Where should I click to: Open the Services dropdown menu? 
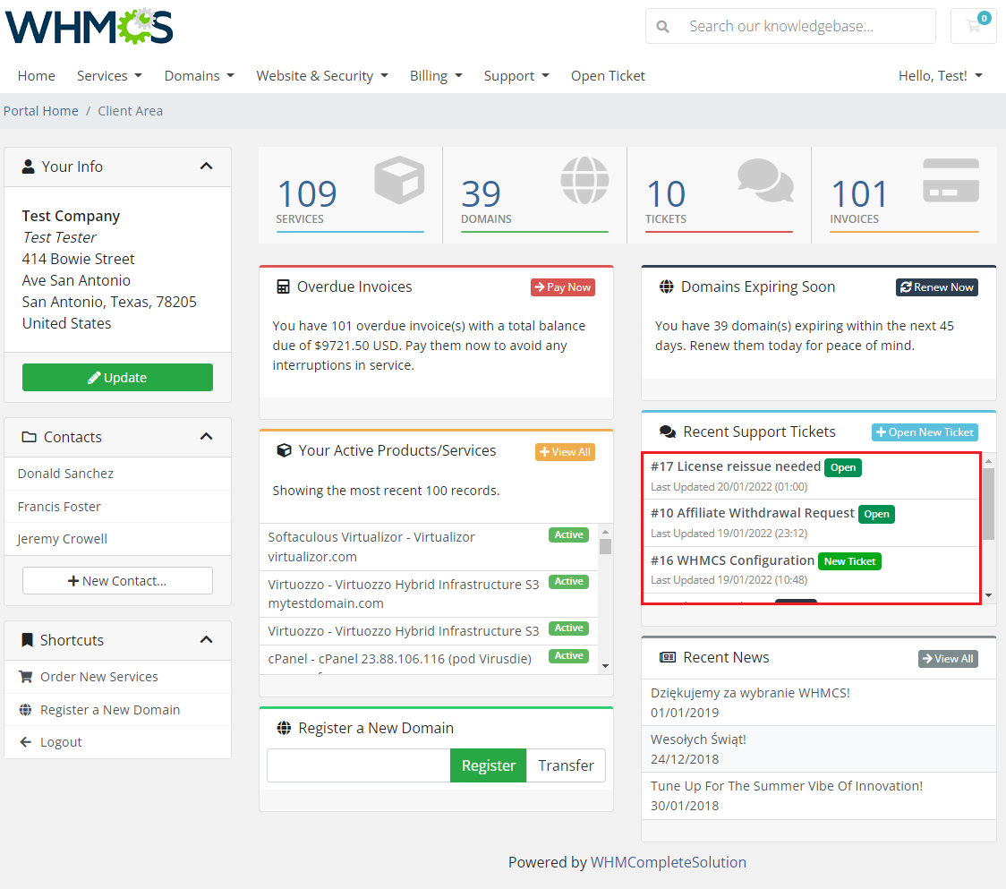point(109,76)
